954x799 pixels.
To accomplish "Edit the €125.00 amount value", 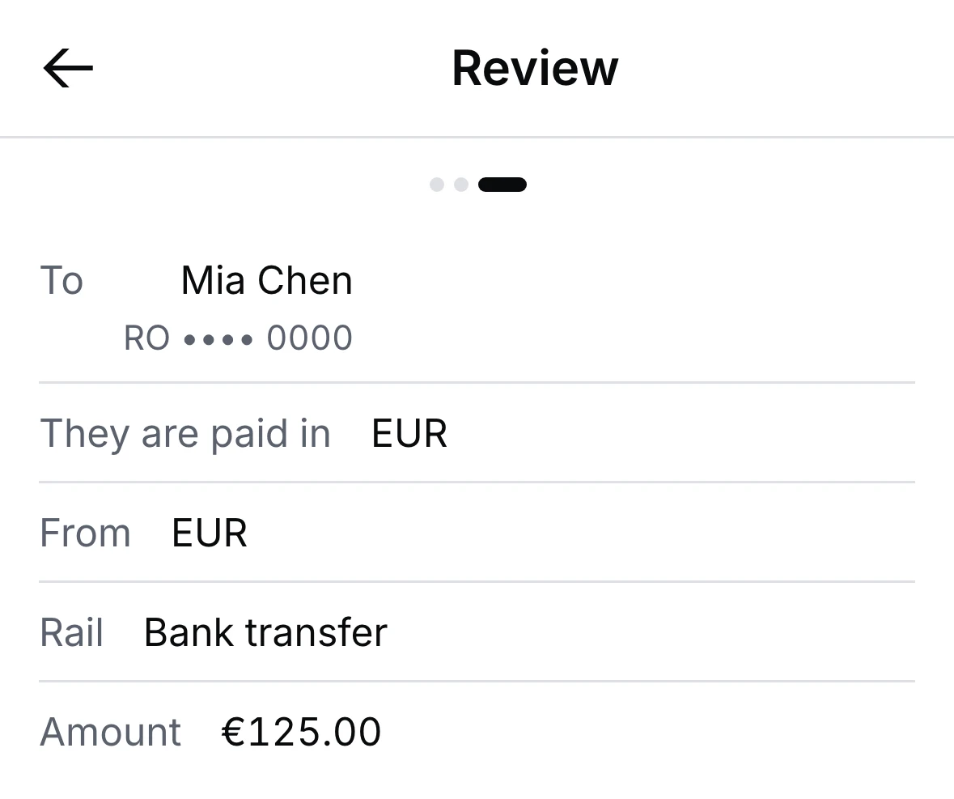I will [x=301, y=732].
